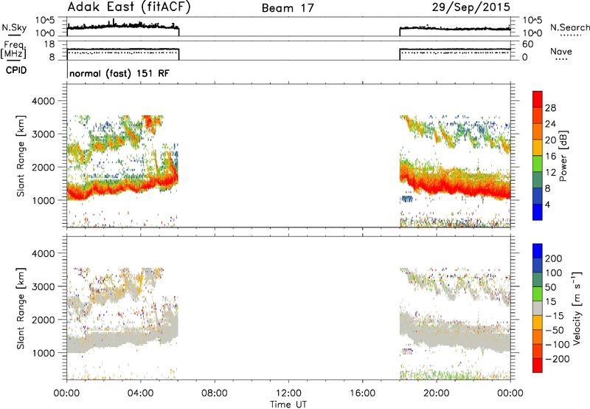Image resolution: width=590 pixels, height=409 pixels.
Task: Click the plot title "Adak East (fitACF)"
Action: [x=129, y=7]
